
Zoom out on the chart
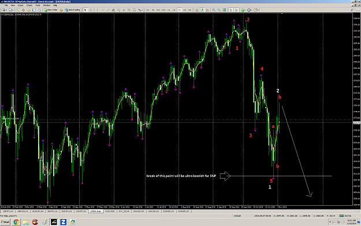tap(219, 10)
